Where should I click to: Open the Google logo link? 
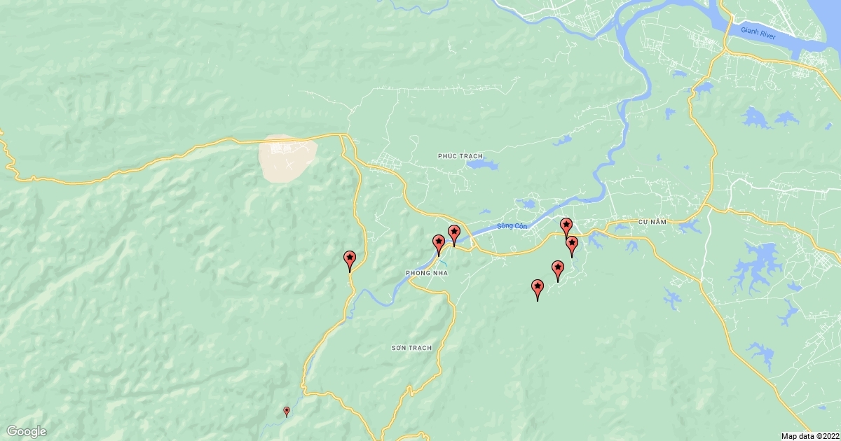pos(27,431)
